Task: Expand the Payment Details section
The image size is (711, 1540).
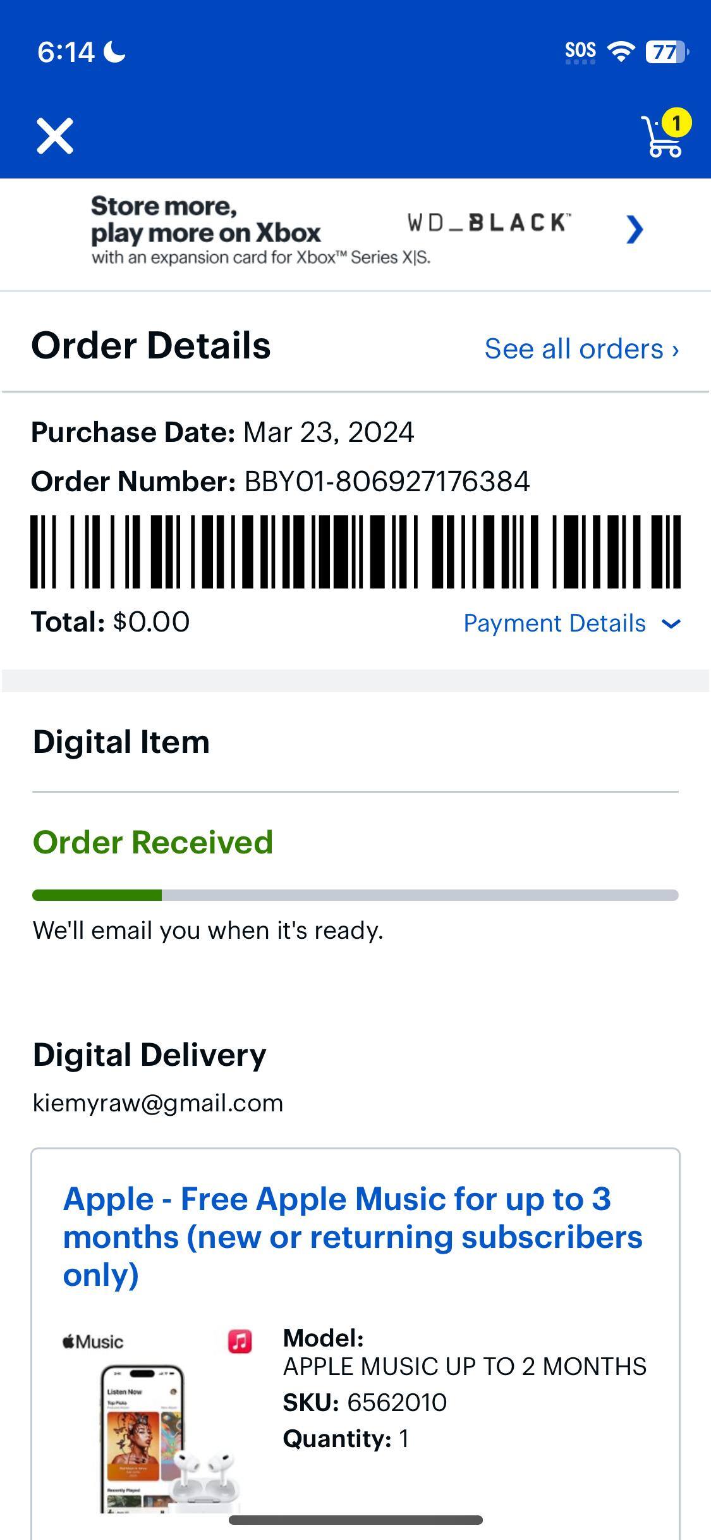Action: (555, 623)
